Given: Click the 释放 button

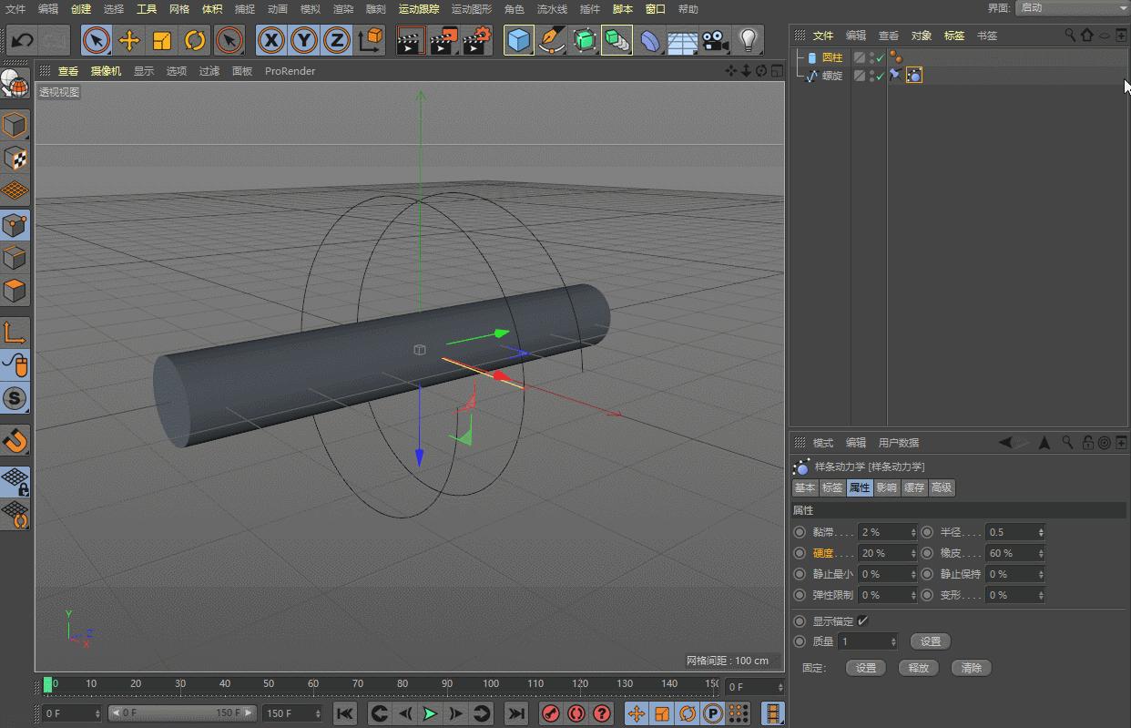Looking at the screenshot, I should tap(918, 668).
